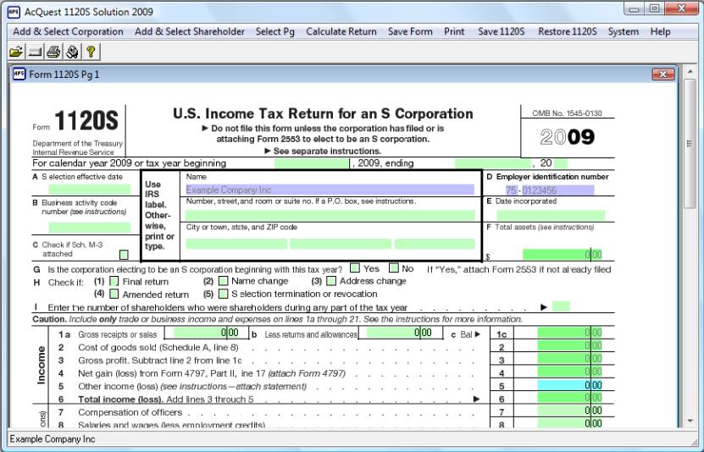Open the Select Pg menu

pyautogui.click(x=275, y=31)
